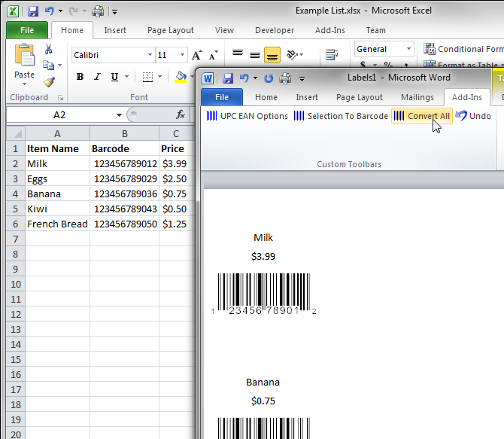
Task: Click the Word Undo arrow icon
Action: coord(244,78)
